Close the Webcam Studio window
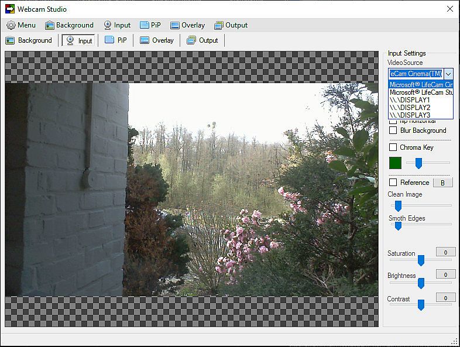 [450, 9]
